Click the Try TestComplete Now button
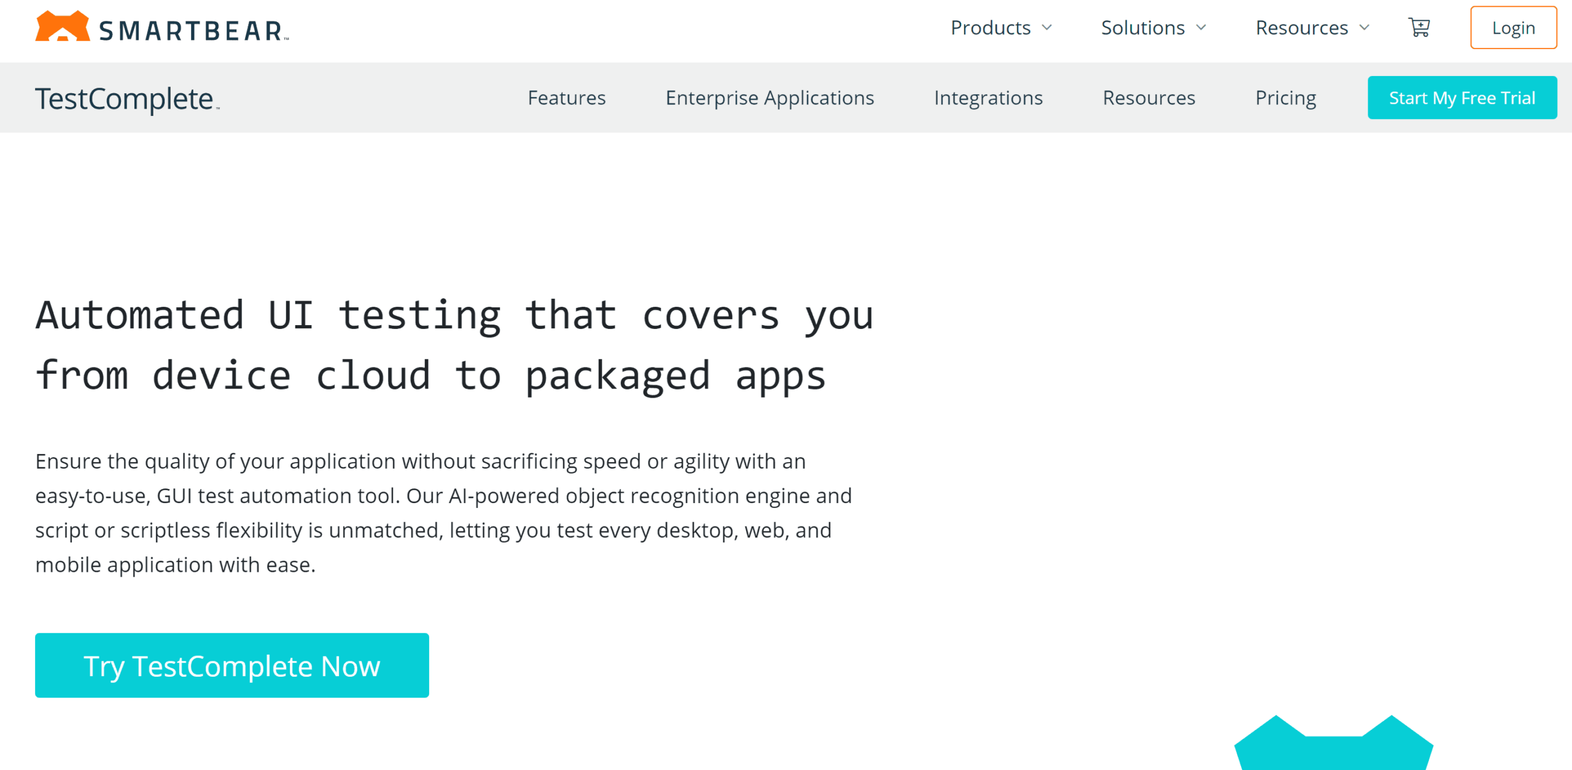This screenshot has width=1572, height=770. point(232,665)
